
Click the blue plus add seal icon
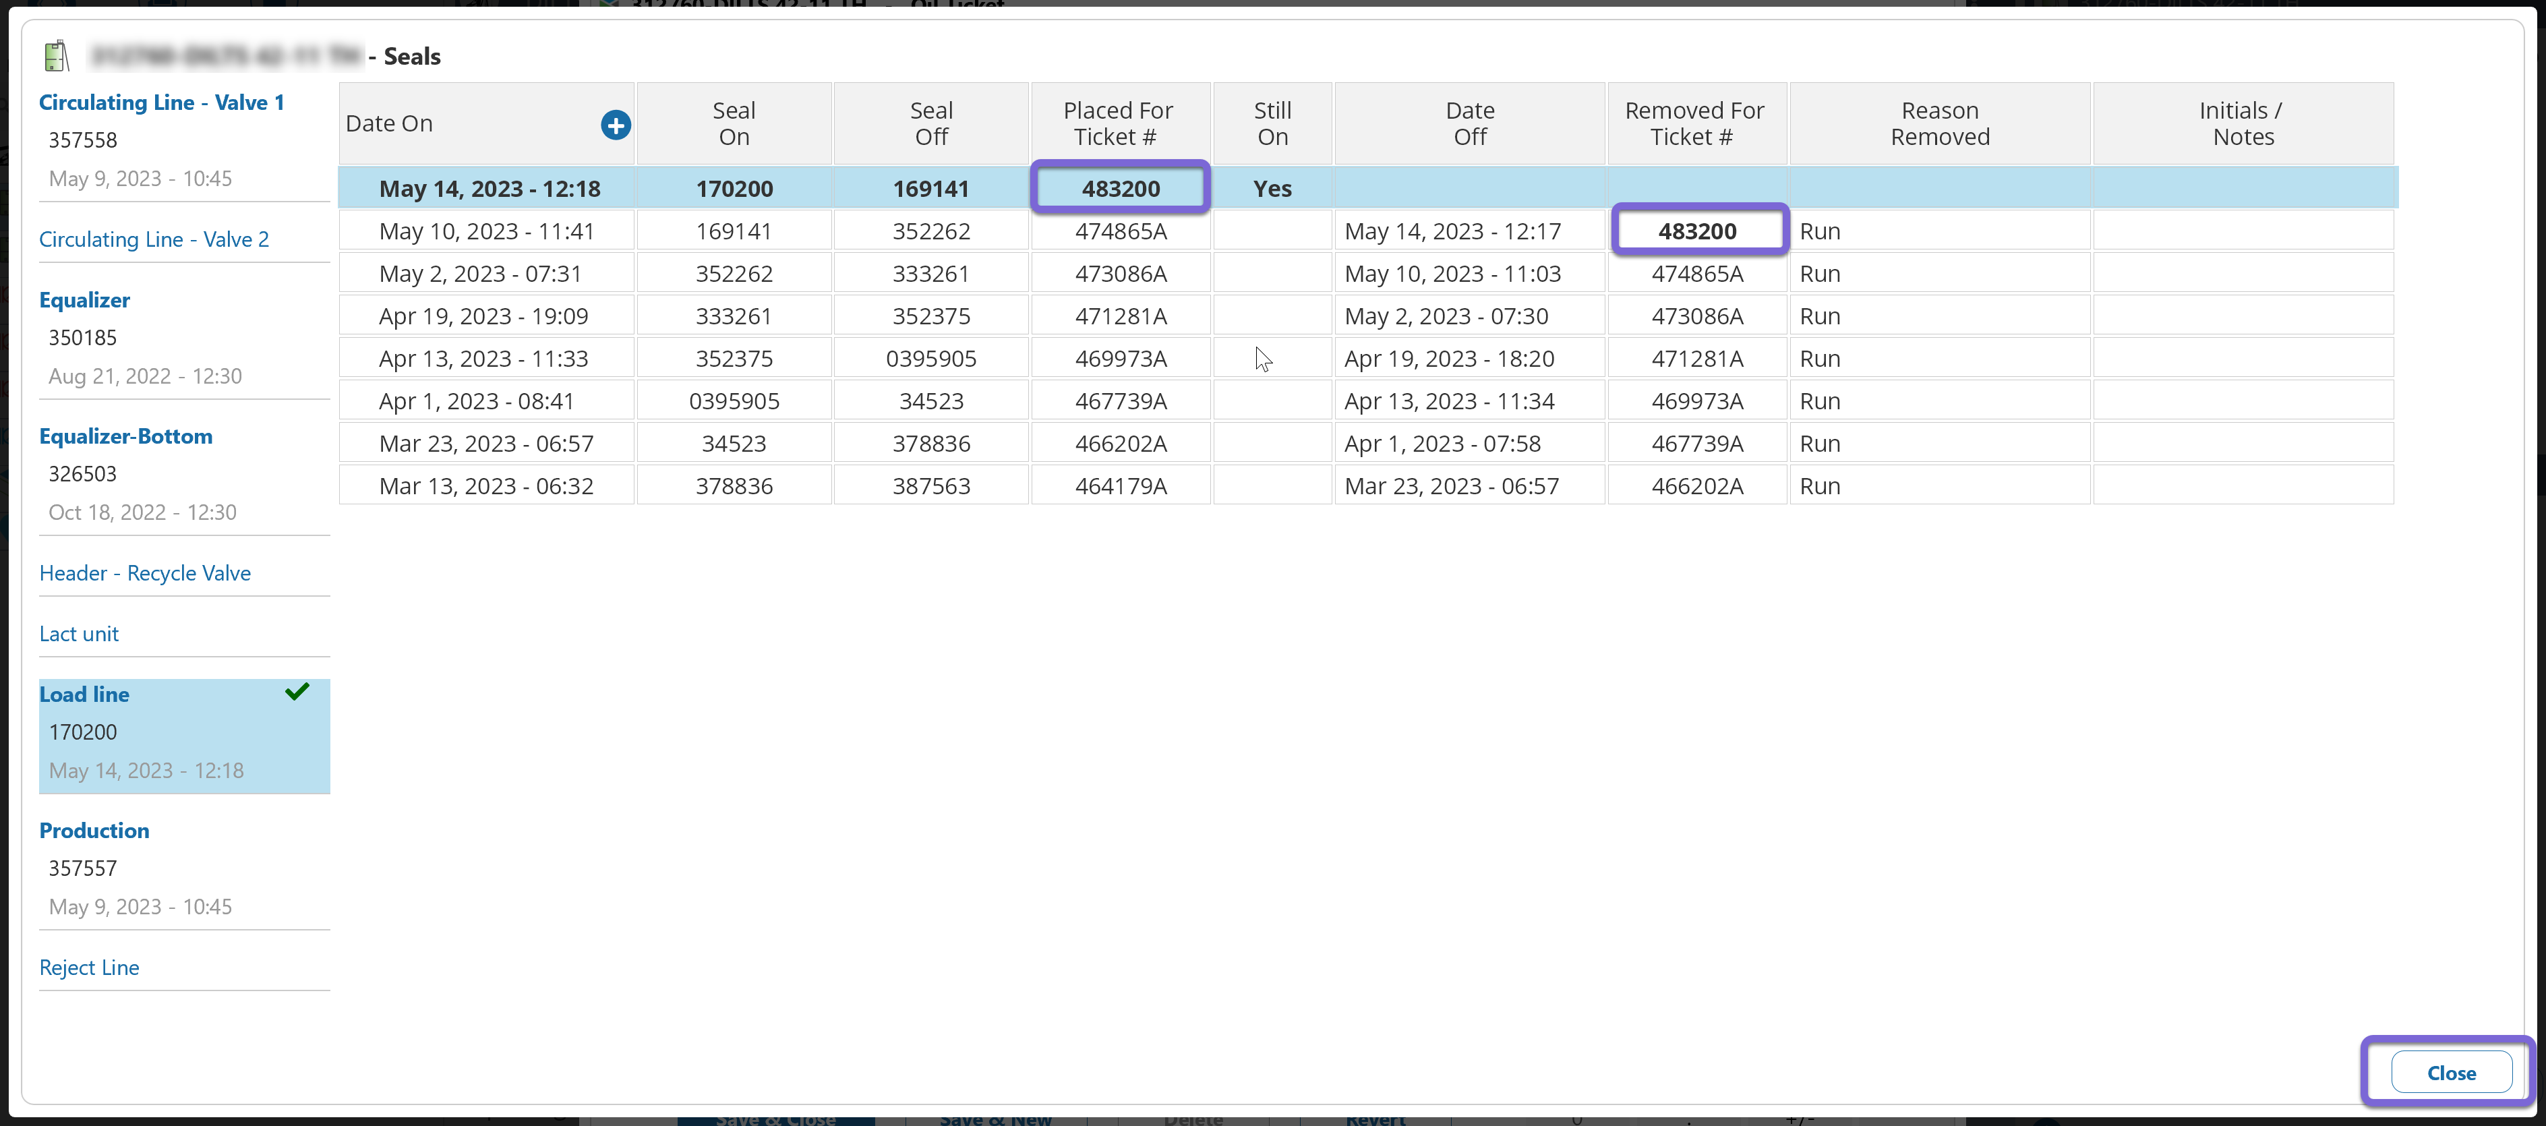tap(615, 125)
